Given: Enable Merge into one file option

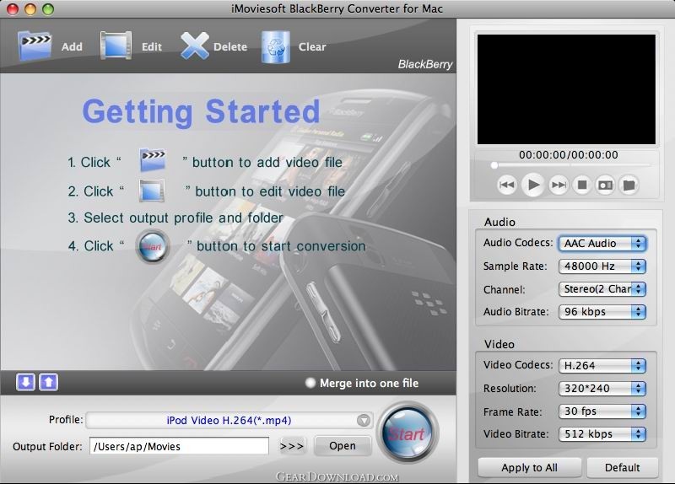Looking at the screenshot, I should point(310,383).
